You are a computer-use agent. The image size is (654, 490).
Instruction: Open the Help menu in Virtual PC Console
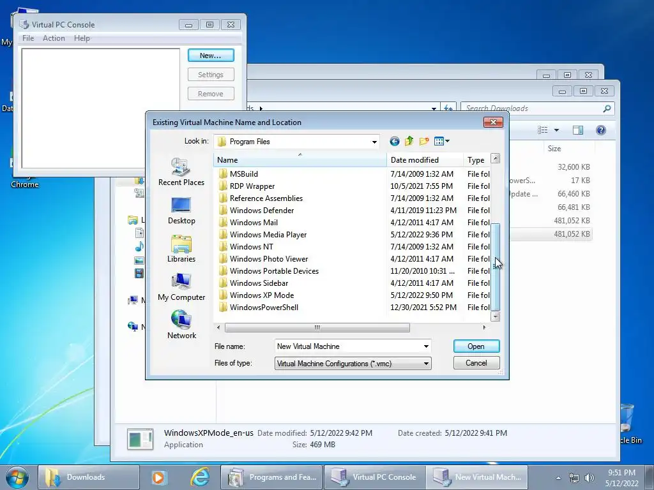point(82,38)
